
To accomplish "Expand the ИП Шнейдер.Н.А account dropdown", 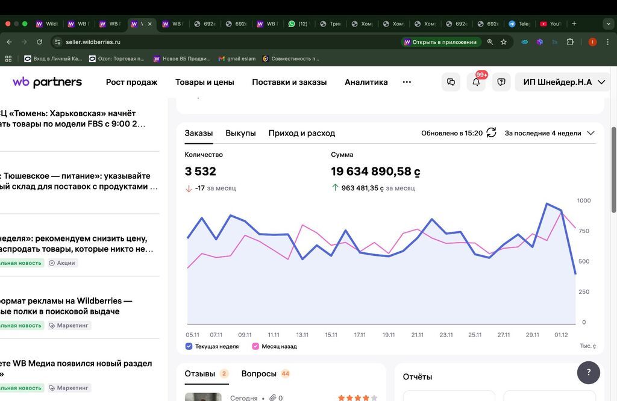I will pos(563,82).
